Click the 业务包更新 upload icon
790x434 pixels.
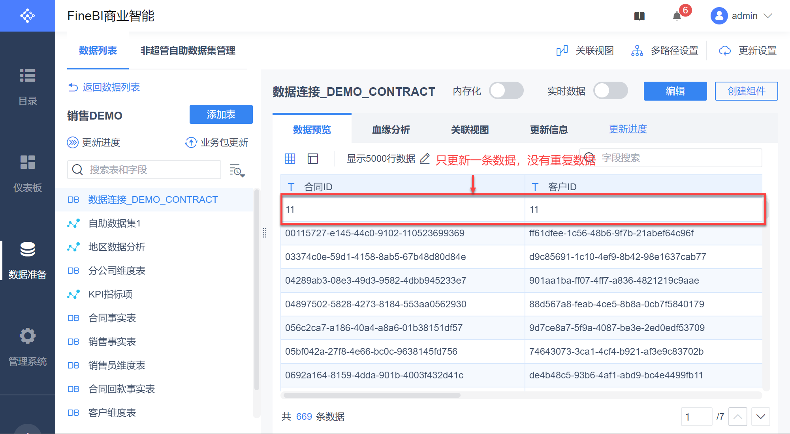pos(191,142)
